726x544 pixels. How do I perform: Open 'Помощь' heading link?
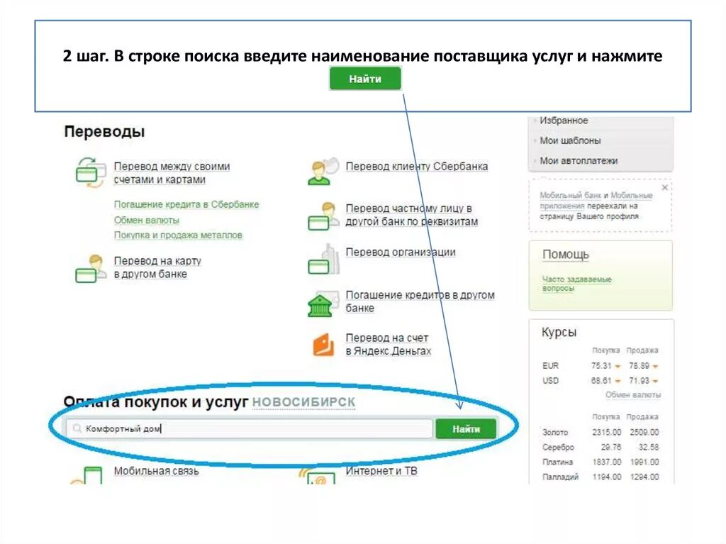[x=565, y=255]
